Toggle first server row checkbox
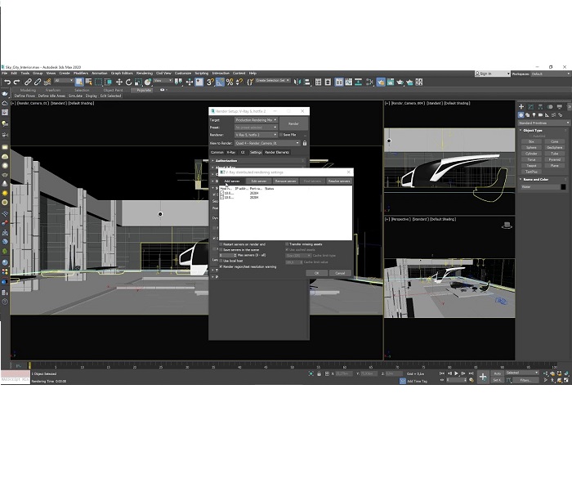 click(x=221, y=193)
